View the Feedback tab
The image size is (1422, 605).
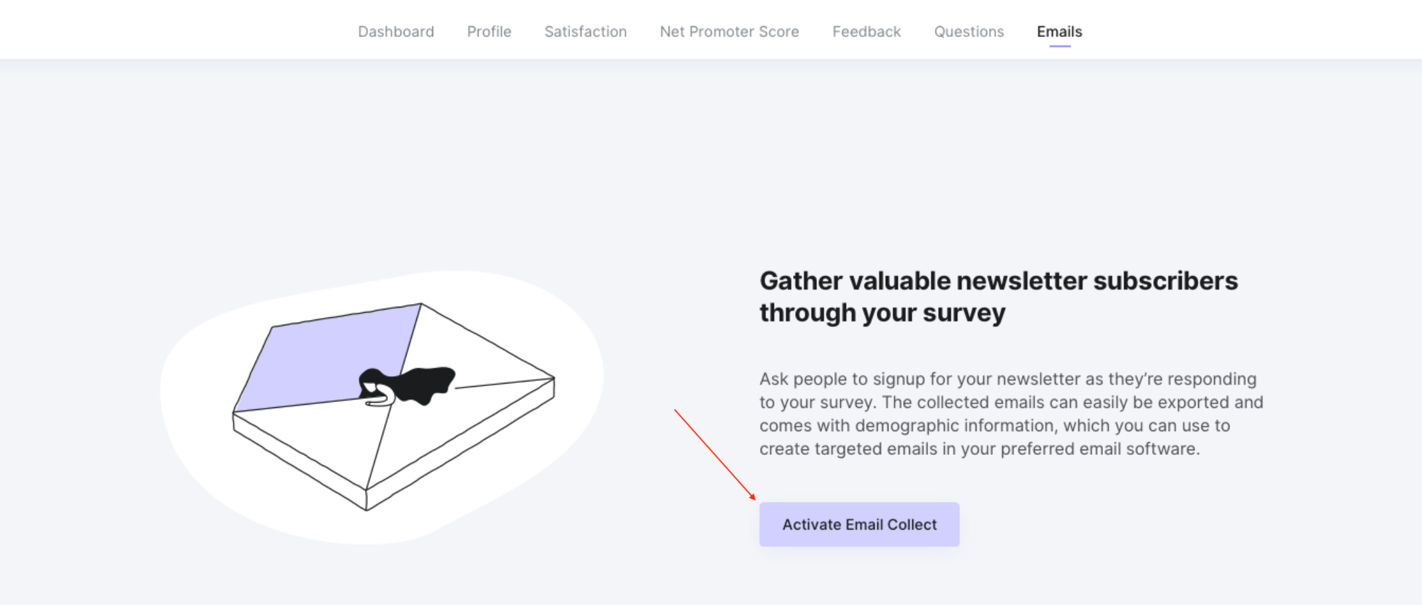click(867, 31)
